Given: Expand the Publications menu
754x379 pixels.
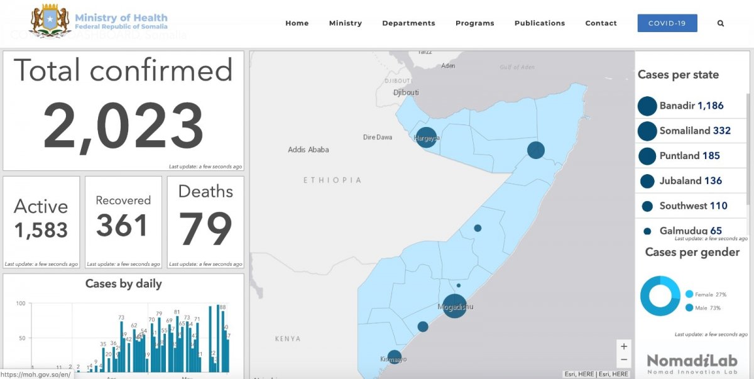Looking at the screenshot, I should [x=539, y=23].
